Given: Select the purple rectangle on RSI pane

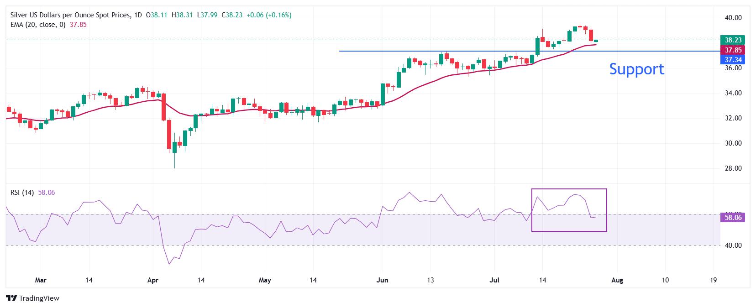Looking at the screenshot, I should coord(569,210).
